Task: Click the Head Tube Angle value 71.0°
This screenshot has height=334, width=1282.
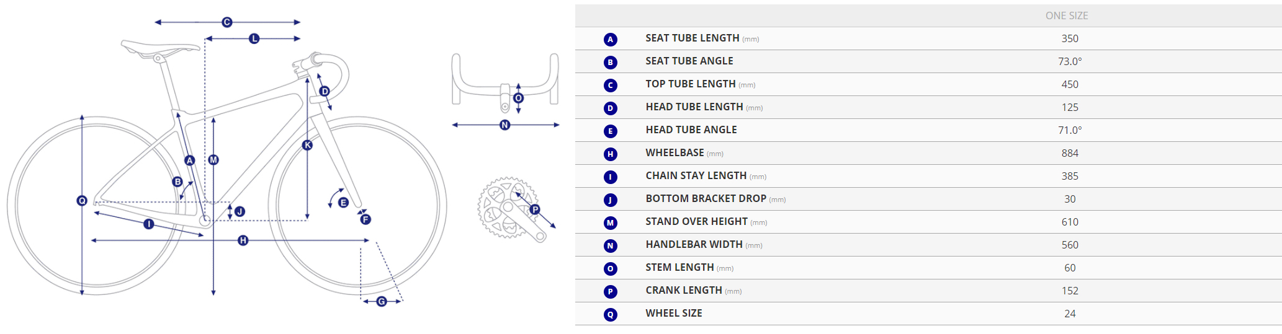Action: pyautogui.click(x=1070, y=130)
